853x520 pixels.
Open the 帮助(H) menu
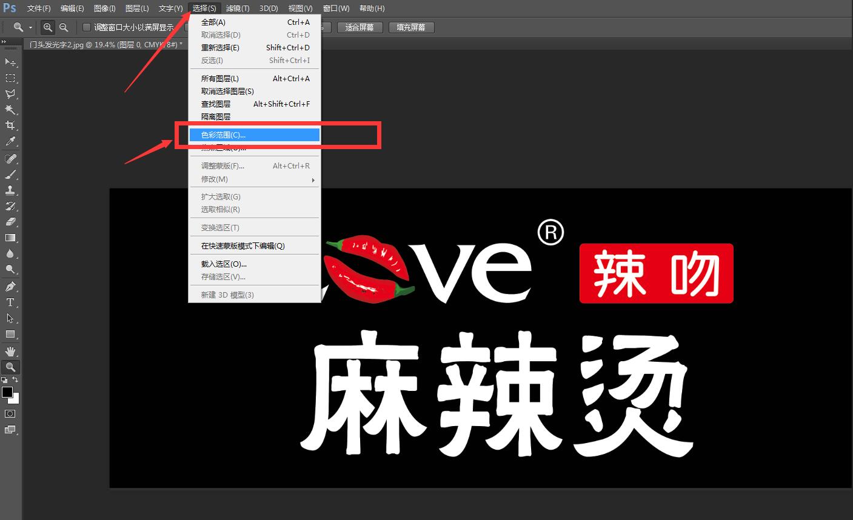click(x=372, y=8)
